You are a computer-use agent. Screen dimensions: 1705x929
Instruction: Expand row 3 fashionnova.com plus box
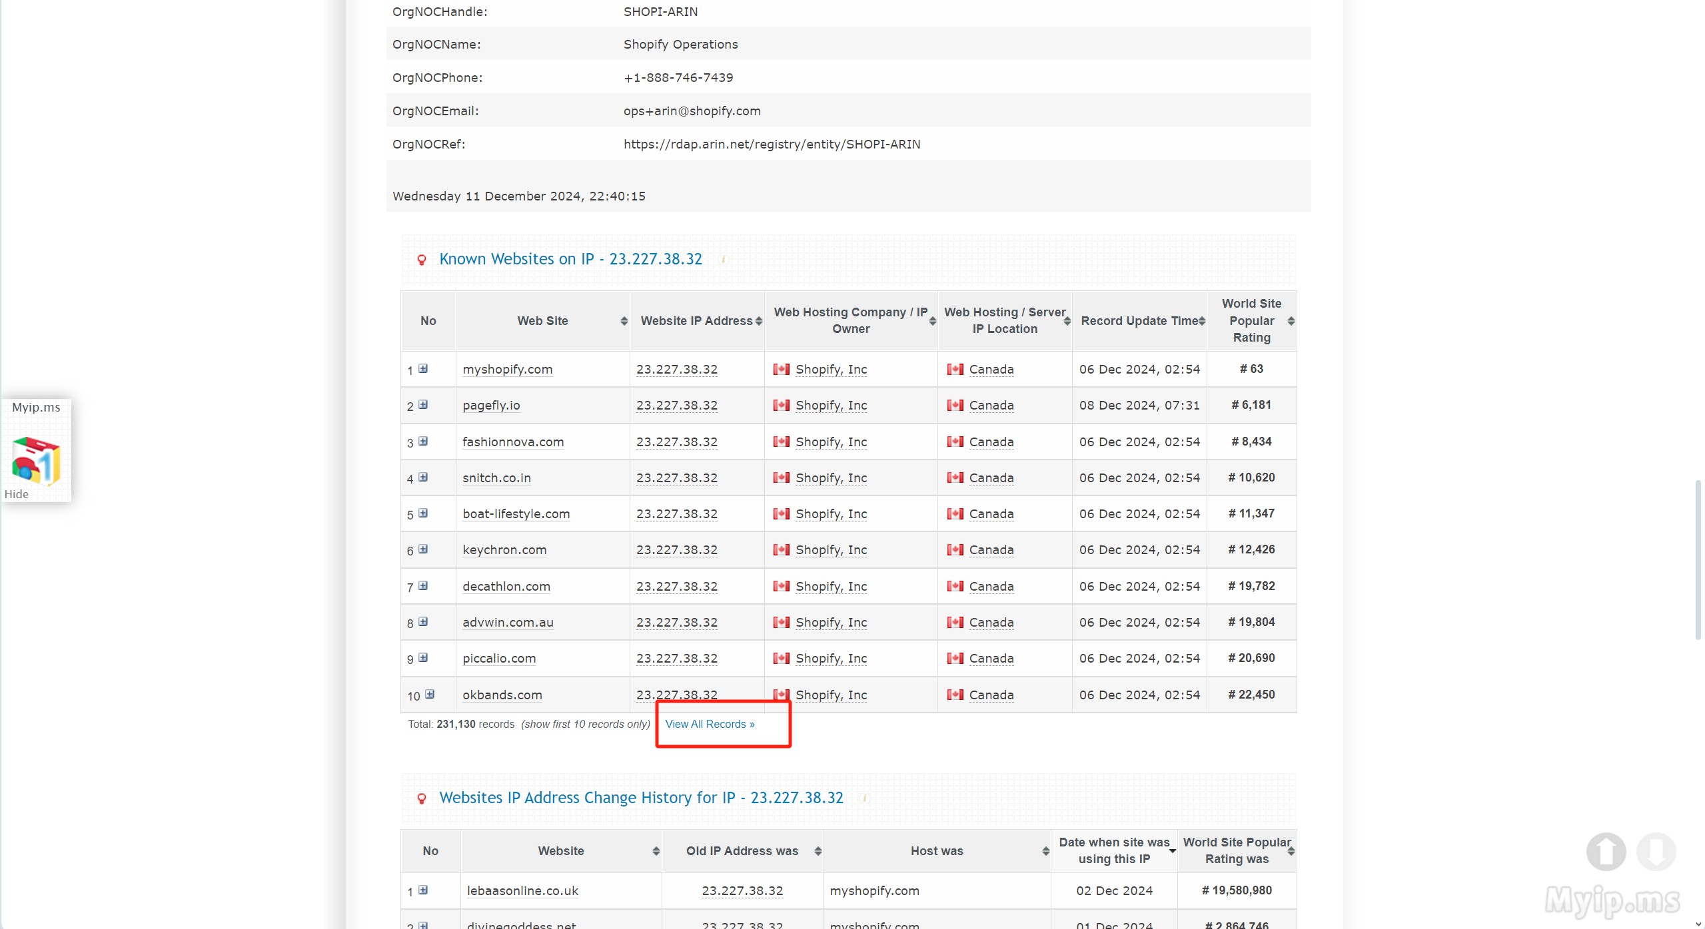pos(423,442)
